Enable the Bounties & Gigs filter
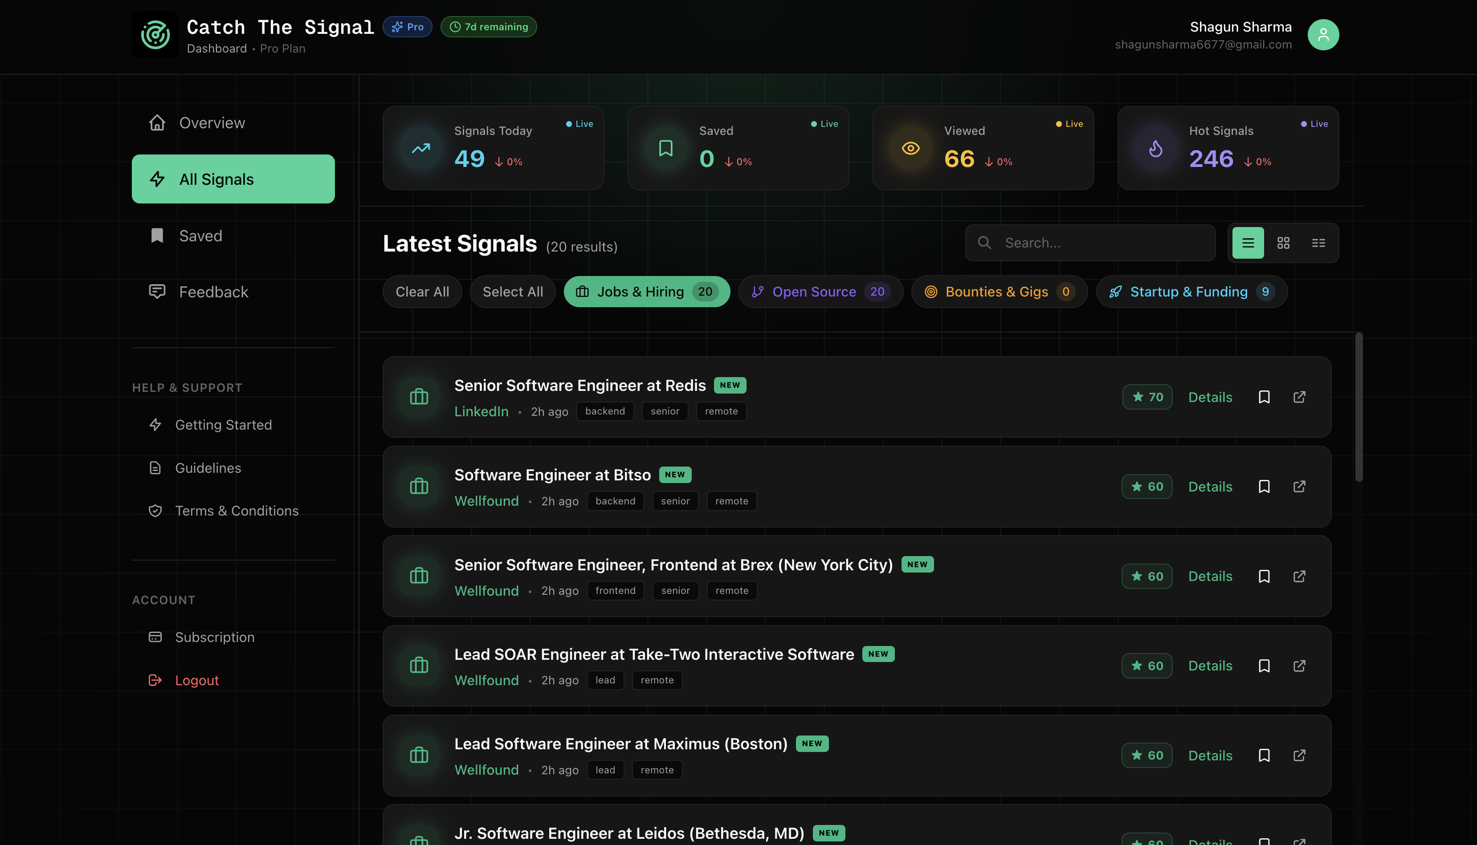This screenshot has height=845, width=1477. click(999, 291)
